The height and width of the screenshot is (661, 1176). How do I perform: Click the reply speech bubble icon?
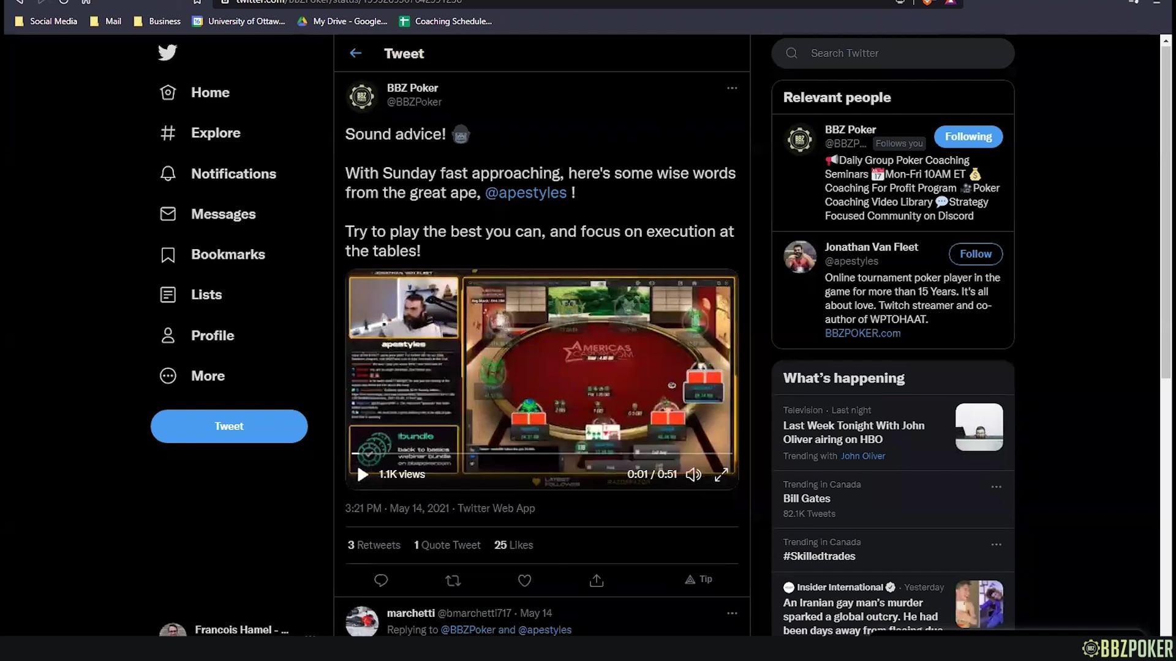coord(381,580)
